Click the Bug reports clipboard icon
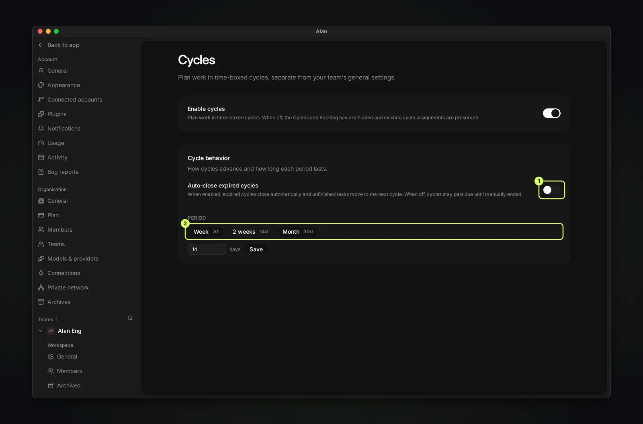Screen dimensions: 643x424 click(41, 172)
